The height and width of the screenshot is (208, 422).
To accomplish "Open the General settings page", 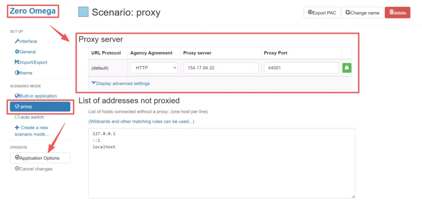I will click(x=25, y=52).
